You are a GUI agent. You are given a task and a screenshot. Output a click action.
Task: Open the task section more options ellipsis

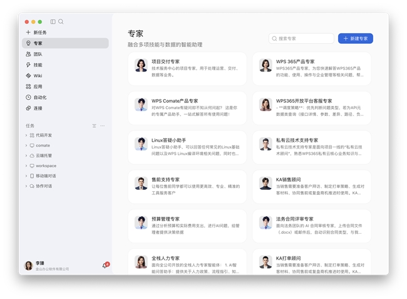103,126
